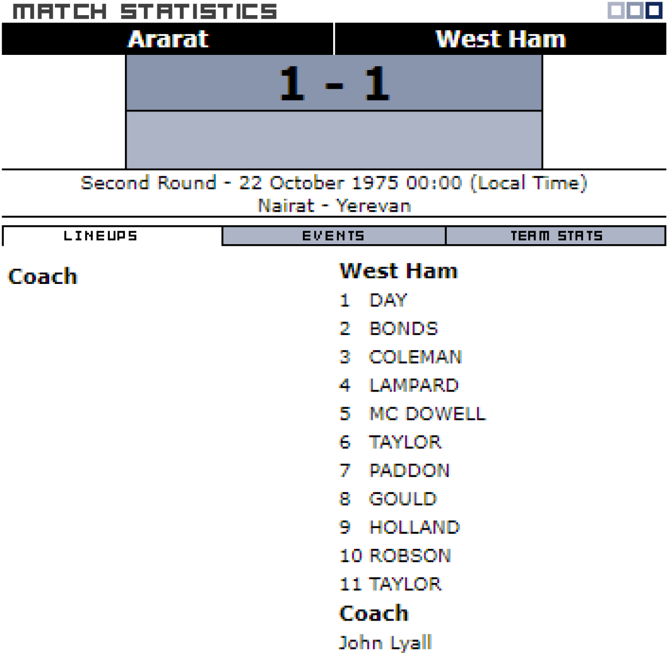Viewport: 672px width, 653px height.
Task: Click coach name John Lyall
Action: [x=385, y=642]
